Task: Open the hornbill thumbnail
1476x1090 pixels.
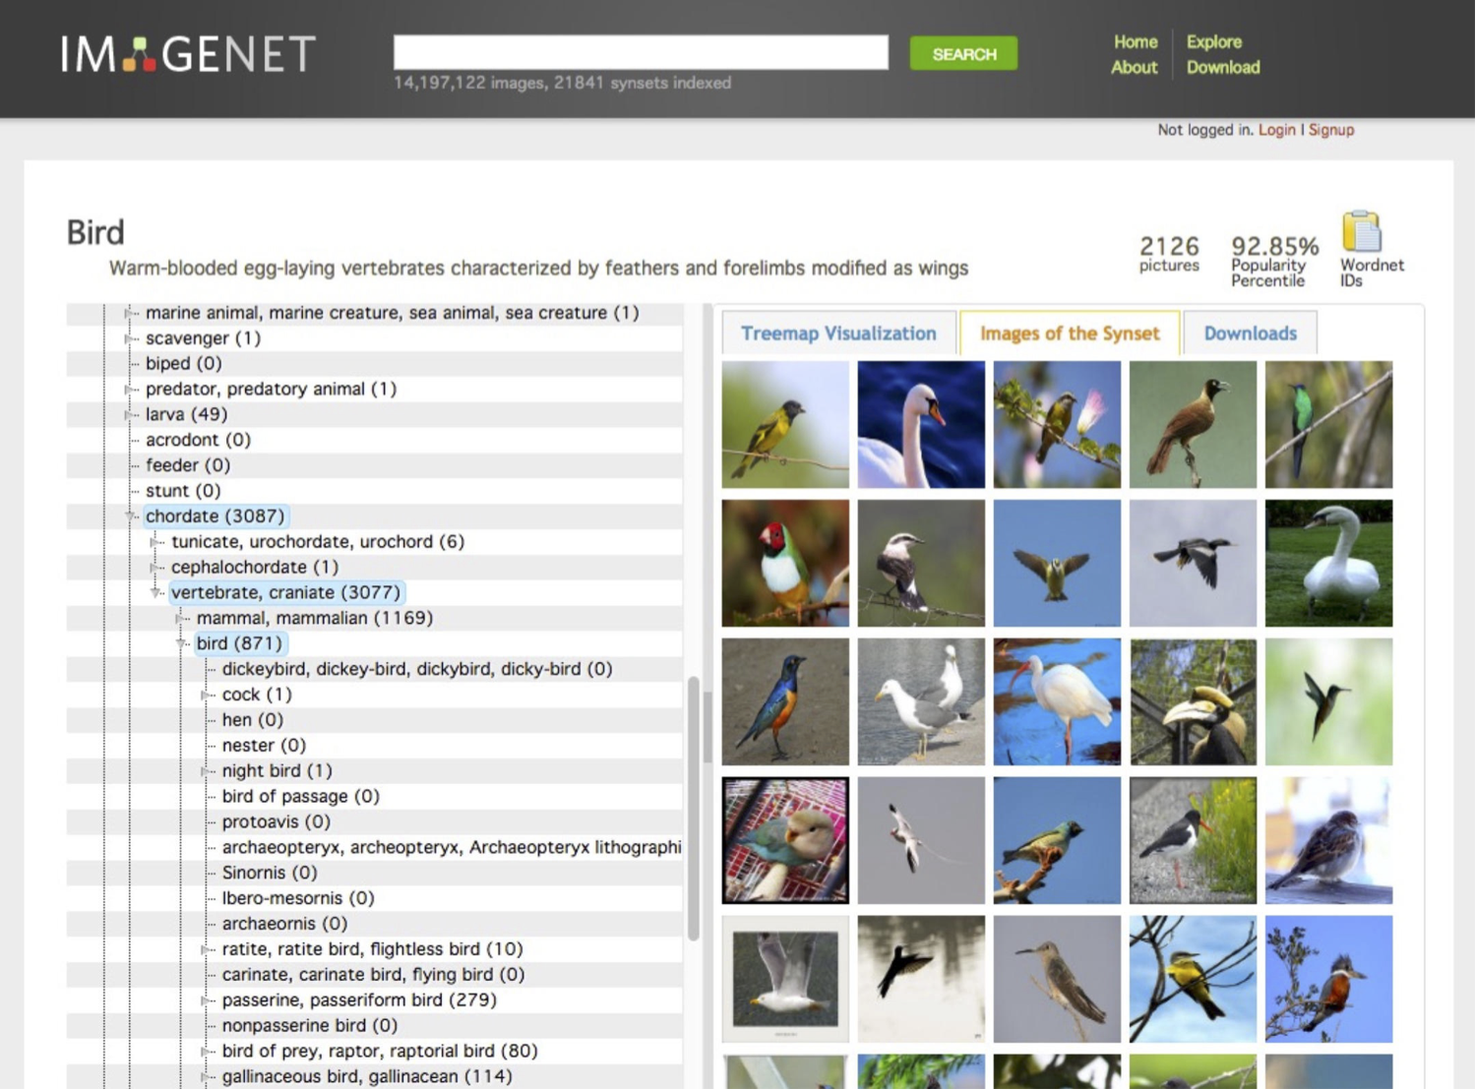Action: pos(1193,702)
